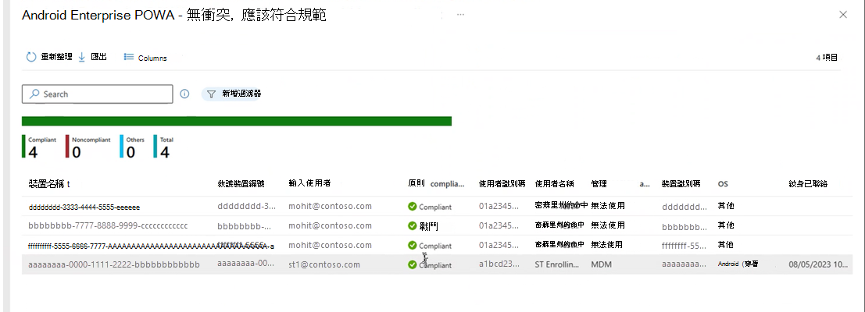Open device aaaaaaaa-0000-1111-2222-bbbbbbbbbbbb
The width and height of the screenshot is (865, 312).
113,264
